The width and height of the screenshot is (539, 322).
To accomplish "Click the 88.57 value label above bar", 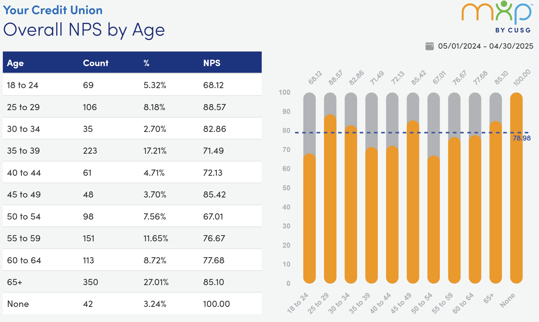I will [335, 77].
